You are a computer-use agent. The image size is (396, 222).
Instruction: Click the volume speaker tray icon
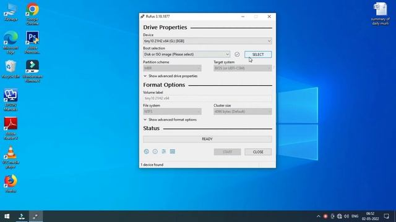click(x=346, y=216)
